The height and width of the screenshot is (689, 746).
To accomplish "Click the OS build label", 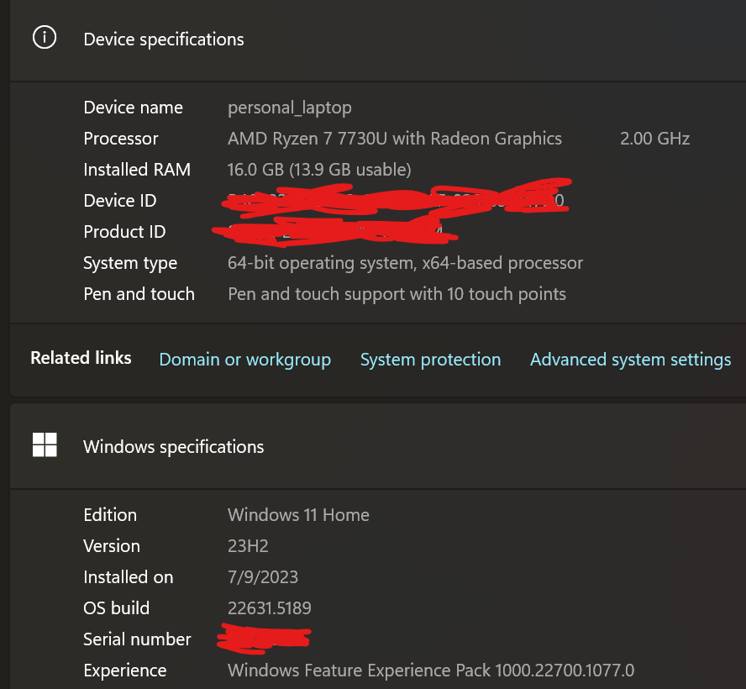I will click(117, 608).
